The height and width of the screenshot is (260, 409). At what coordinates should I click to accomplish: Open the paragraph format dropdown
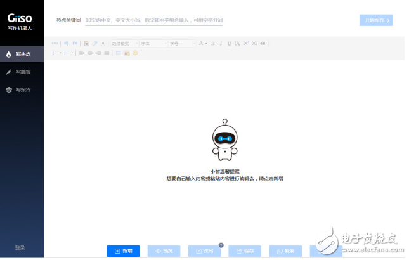pos(124,43)
